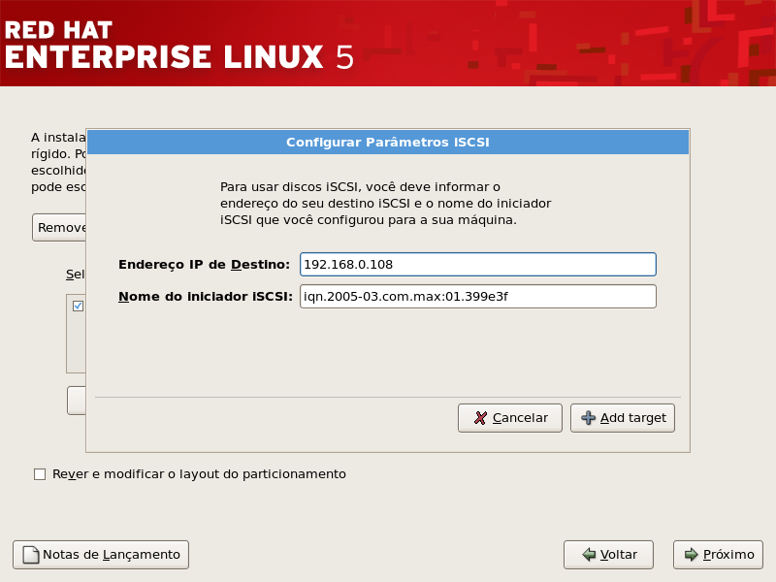Screen dimensions: 776x582
Task: Click into the Nome do Iniciador iSCSI field
Action: [x=477, y=296]
